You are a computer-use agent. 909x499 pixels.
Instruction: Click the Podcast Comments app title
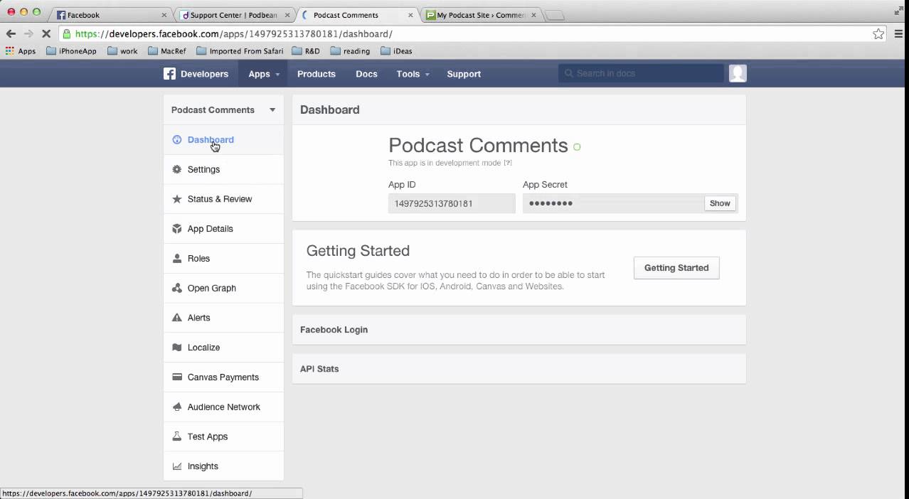(x=478, y=145)
